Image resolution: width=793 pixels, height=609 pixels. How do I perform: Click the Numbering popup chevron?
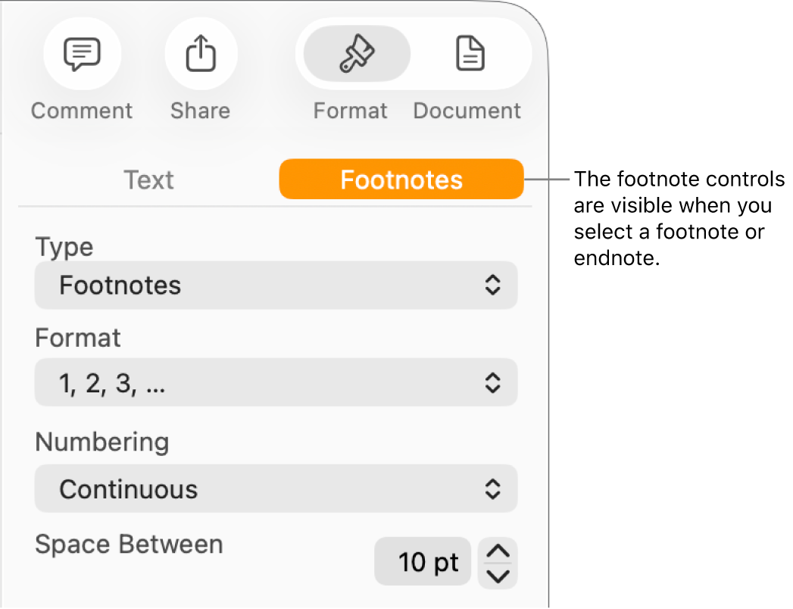click(x=493, y=489)
